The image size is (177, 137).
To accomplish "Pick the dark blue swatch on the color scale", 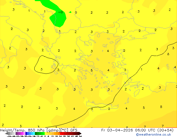I will [x=26, y=133].
